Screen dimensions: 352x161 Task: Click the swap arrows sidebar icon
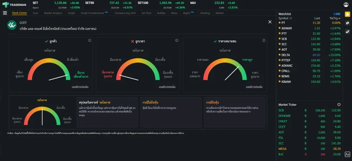[x=347, y=23]
